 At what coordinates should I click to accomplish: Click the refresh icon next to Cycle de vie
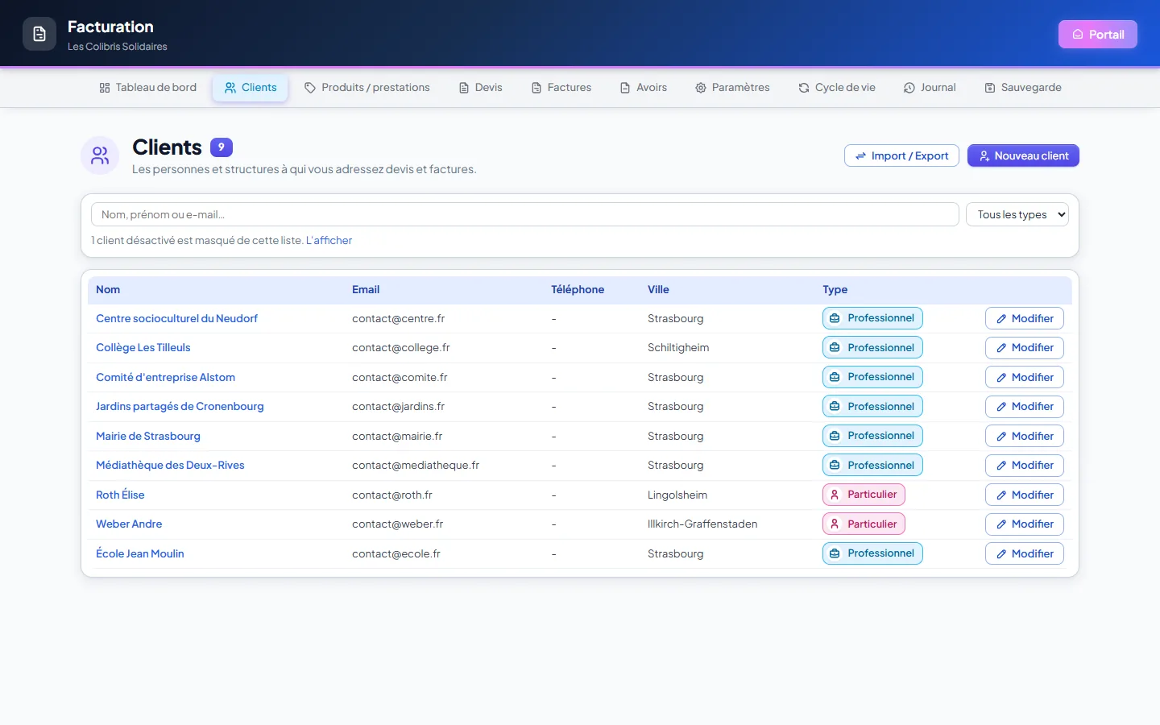804,88
